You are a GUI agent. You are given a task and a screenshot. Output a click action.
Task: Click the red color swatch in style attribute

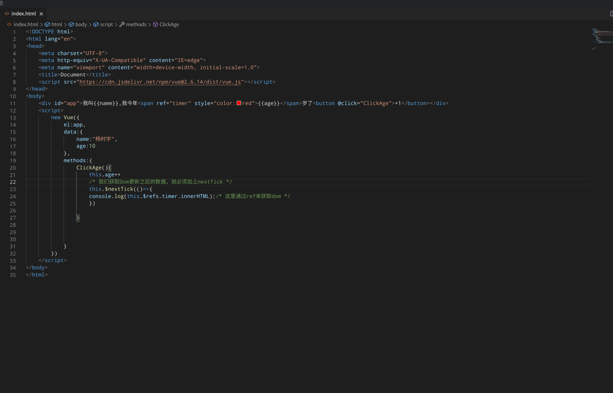(x=239, y=103)
